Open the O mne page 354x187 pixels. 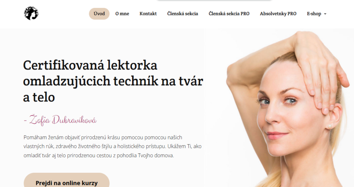(122, 14)
